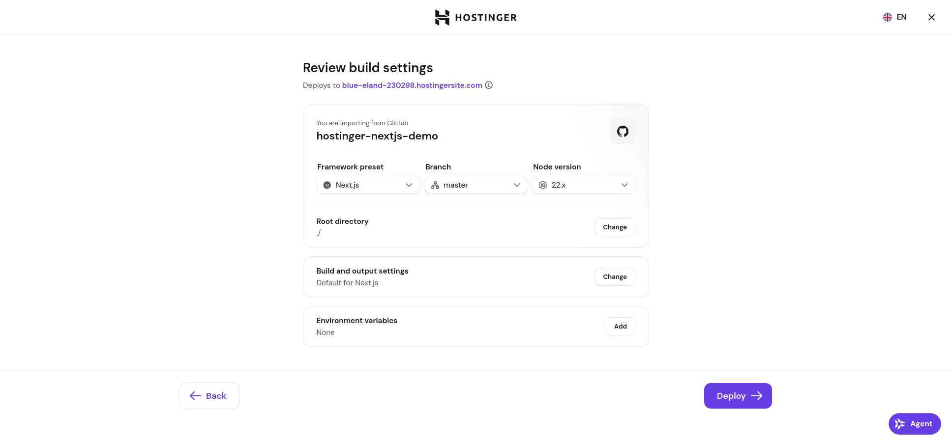
Task: Change the Root directory setting
Action: (x=615, y=227)
